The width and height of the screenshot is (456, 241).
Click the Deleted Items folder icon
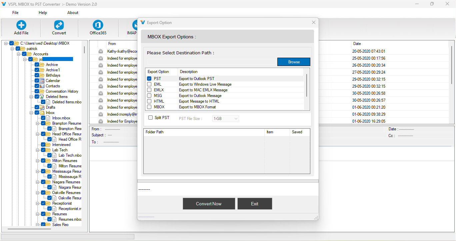(42, 97)
